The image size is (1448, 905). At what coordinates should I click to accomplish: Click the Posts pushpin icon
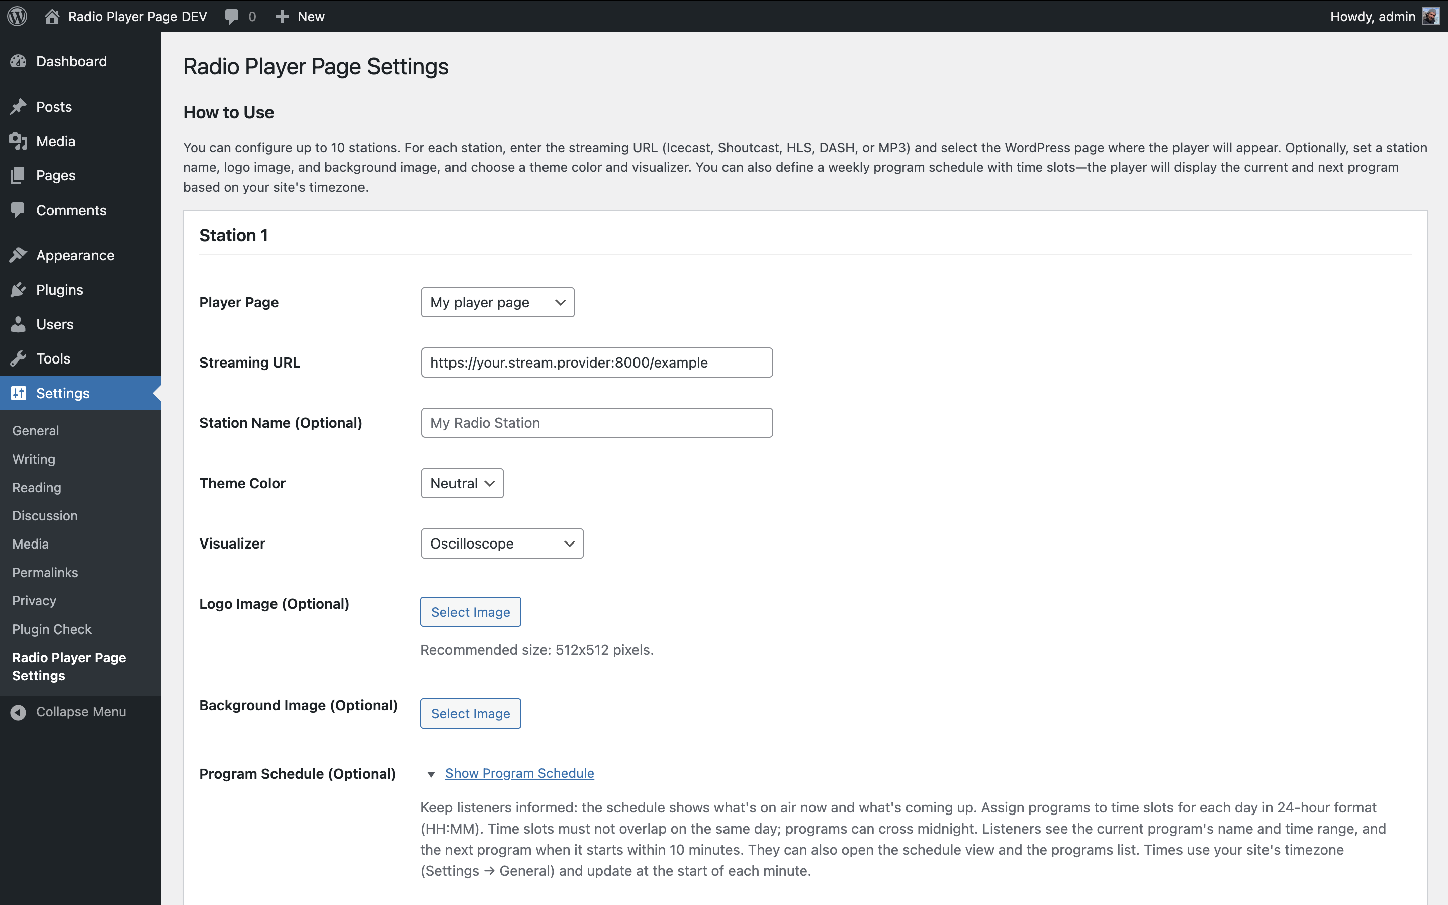18,107
